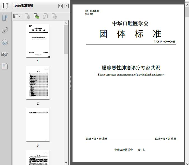This screenshot has width=189, height=165.
Task: Click the '页面缩略图' panel title
Action: [23, 6]
